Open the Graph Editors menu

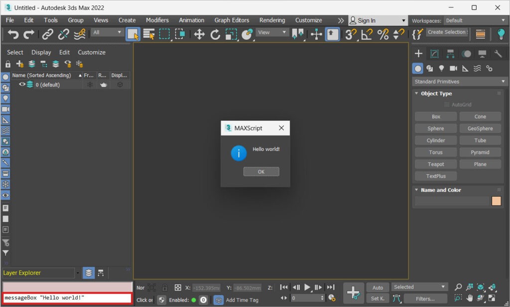click(232, 20)
